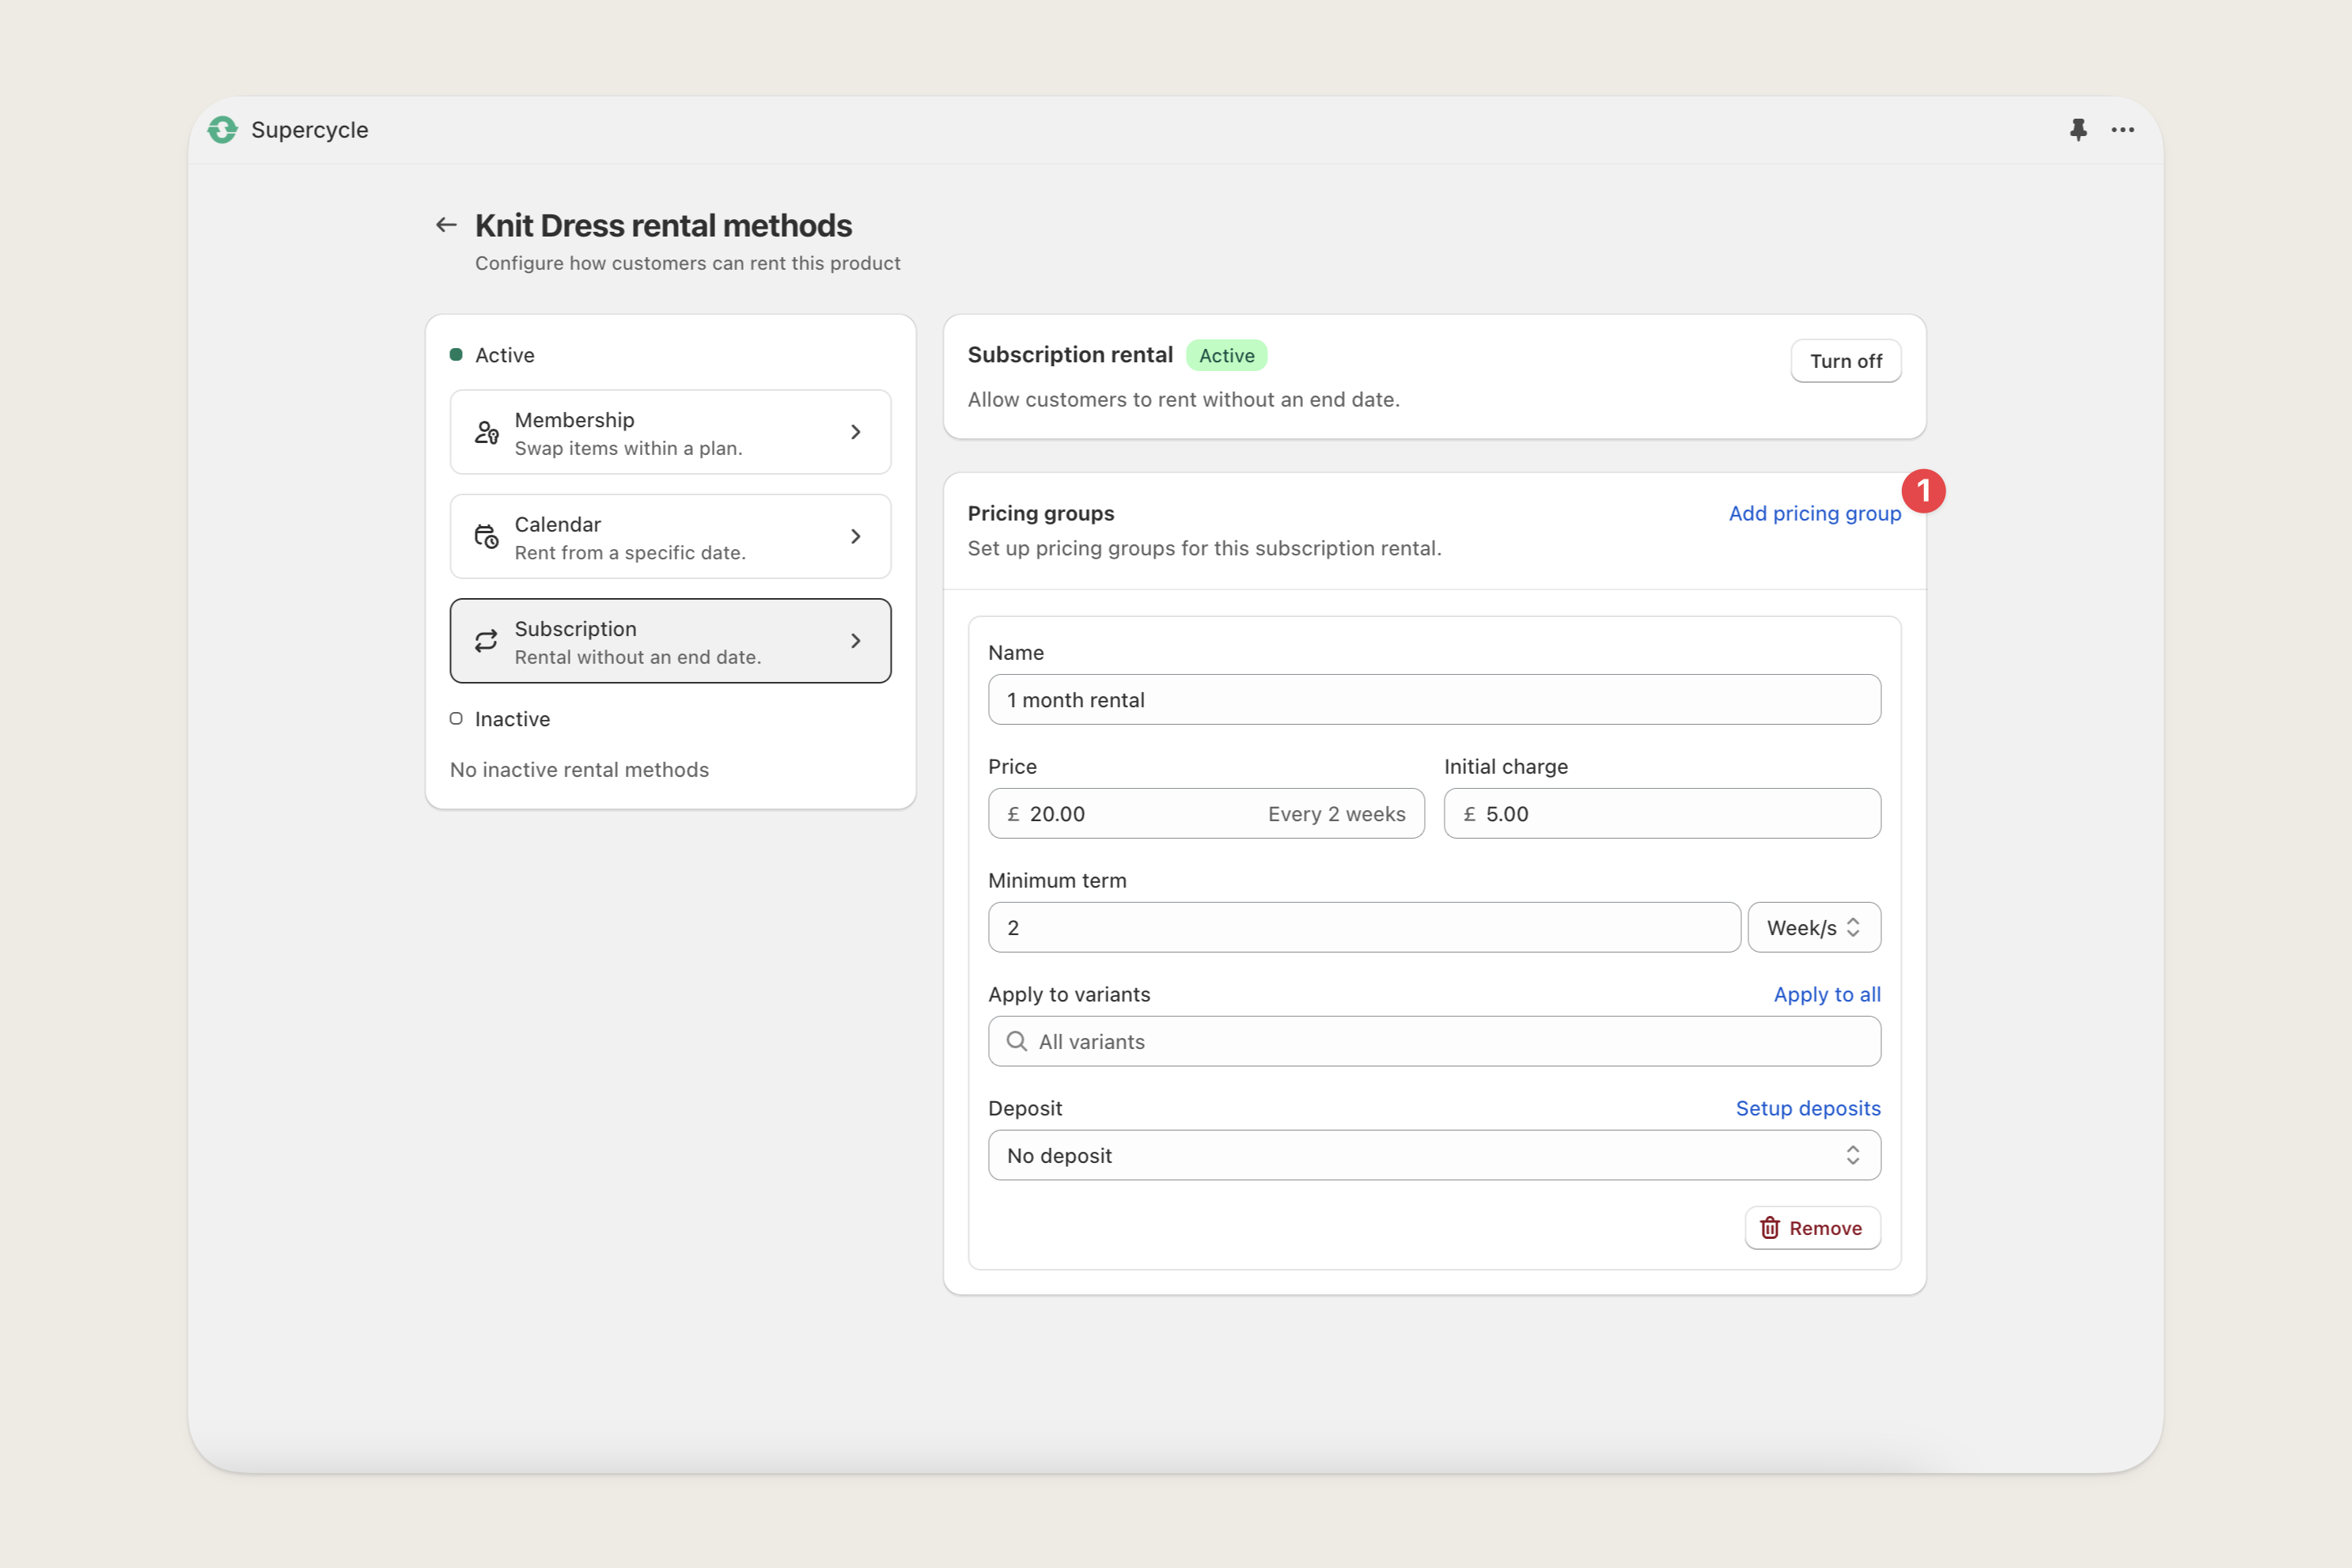Click the 'Subscription rental' title
Image resolution: width=2352 pixels, height=1568 pixels.
tap(1069, 355)
